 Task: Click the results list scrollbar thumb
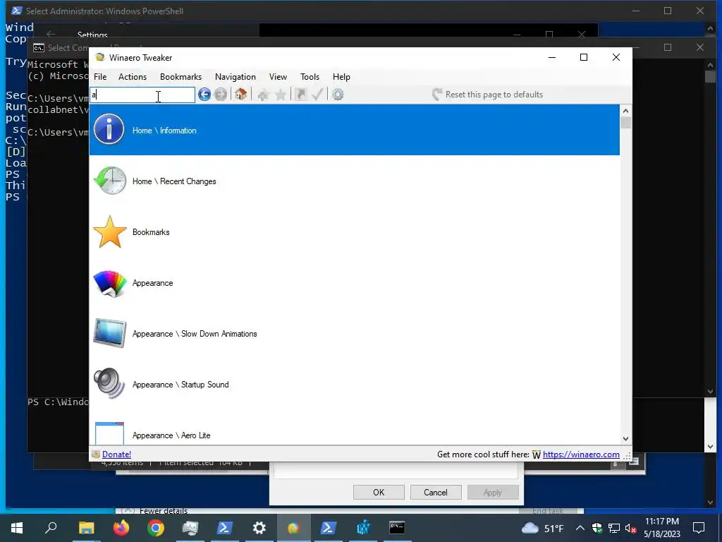[x=625, y=123]
